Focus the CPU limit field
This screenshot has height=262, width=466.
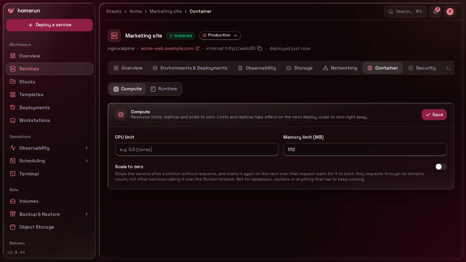[197, 150]
